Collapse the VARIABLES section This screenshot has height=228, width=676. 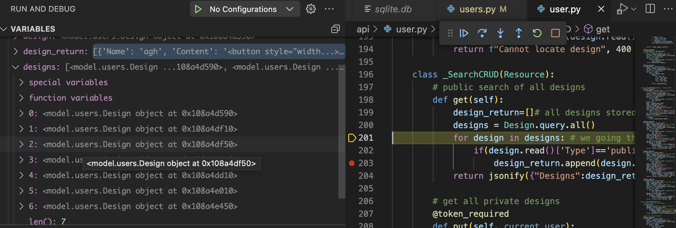tap(4, 29)
